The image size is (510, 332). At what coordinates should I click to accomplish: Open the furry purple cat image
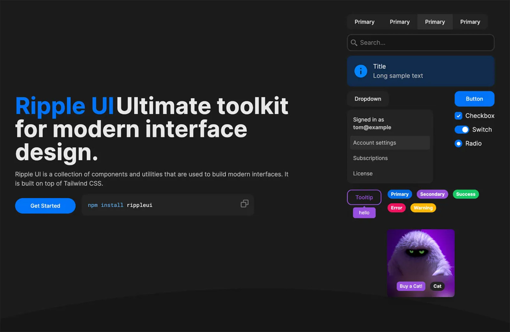click(x=421, y=263)
